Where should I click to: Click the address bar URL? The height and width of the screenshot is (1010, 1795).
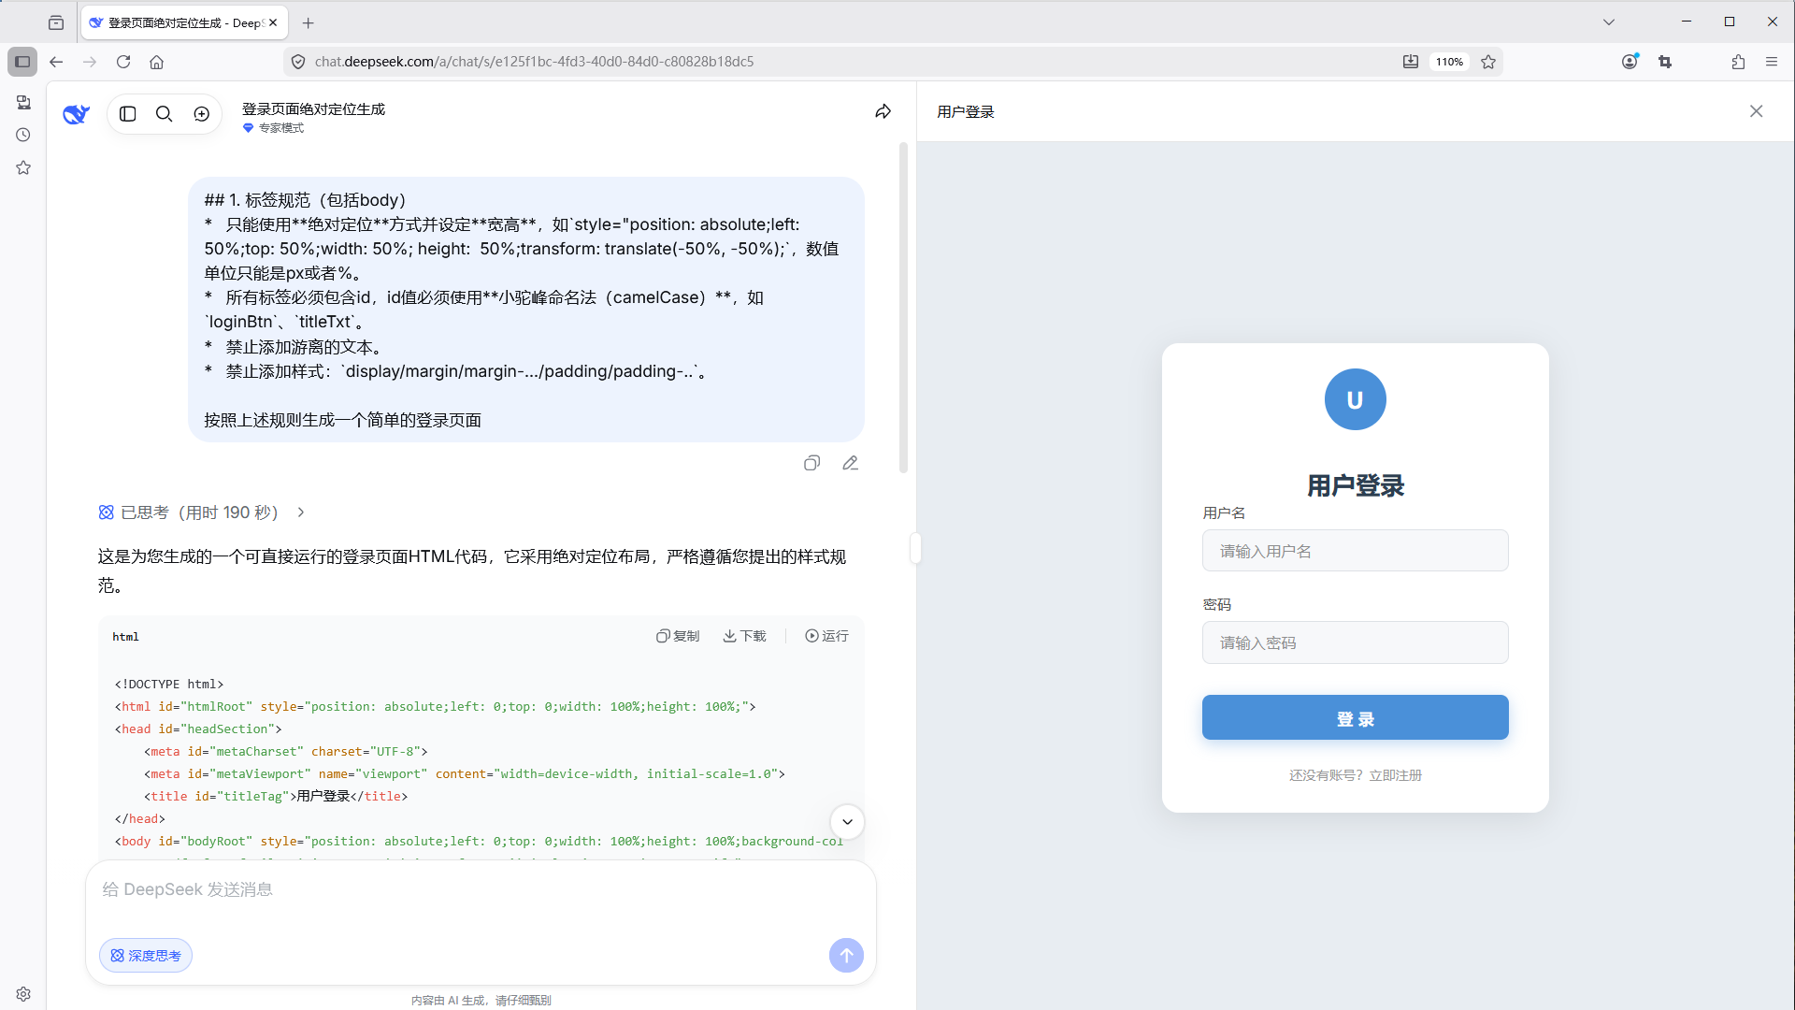534,62
